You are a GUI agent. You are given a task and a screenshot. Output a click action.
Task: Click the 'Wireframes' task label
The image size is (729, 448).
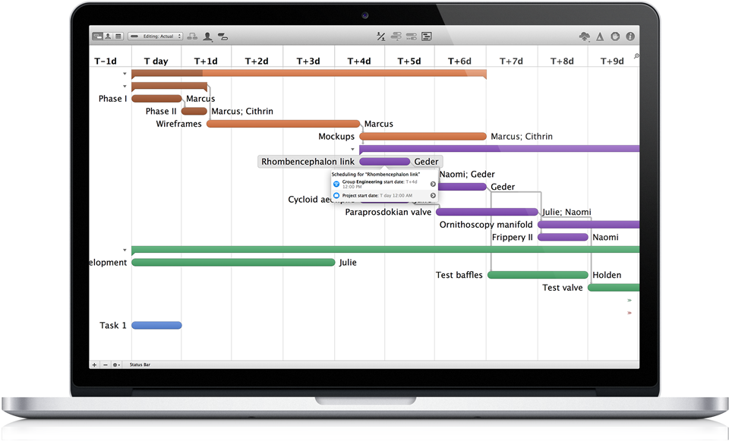(178, 124)
